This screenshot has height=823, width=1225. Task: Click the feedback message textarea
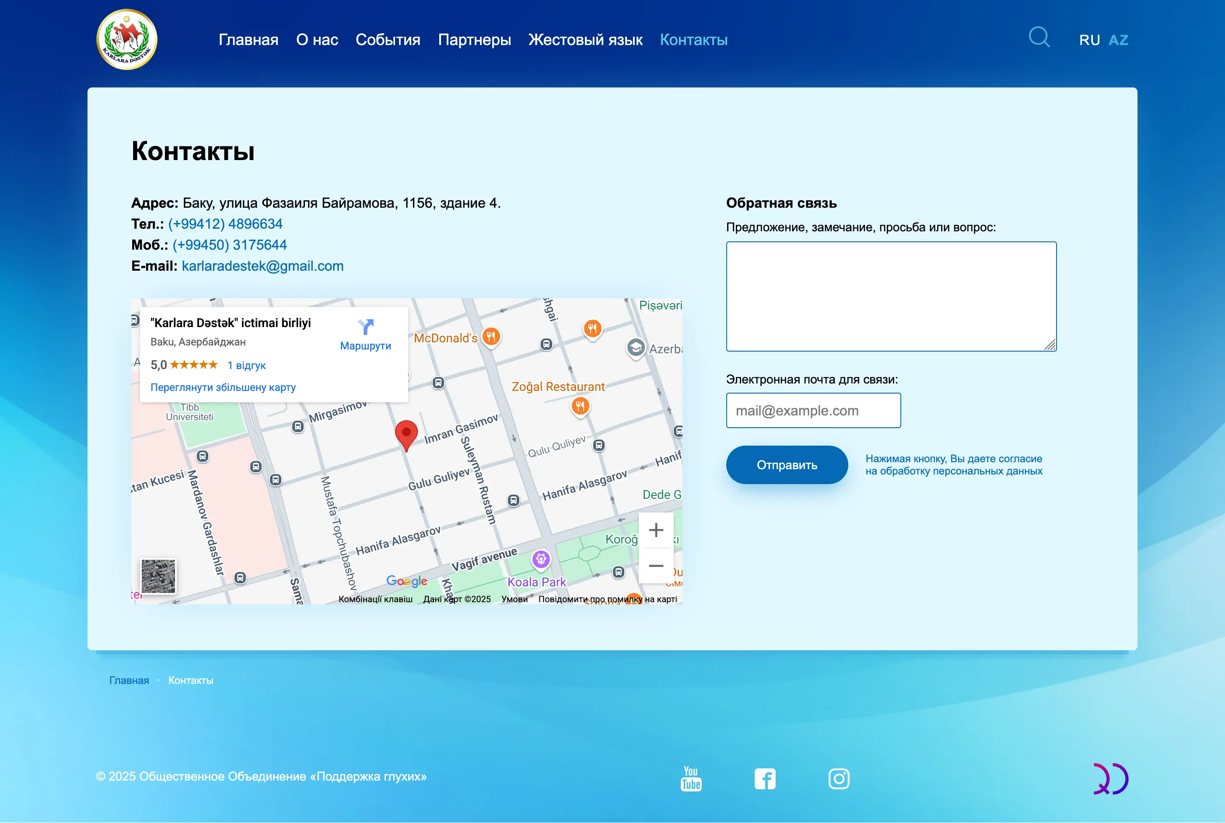[x=891, y=296]
